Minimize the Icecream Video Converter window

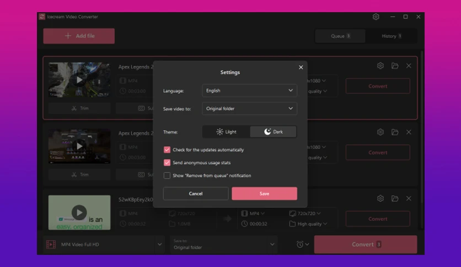(x=393, y=17)
